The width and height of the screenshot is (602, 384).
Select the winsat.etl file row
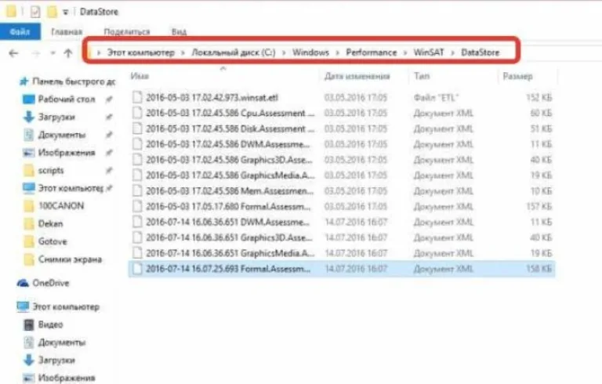coord(341,97)
